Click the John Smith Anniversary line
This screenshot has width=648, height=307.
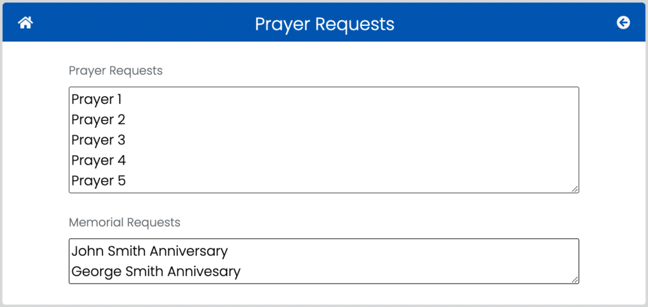(x=149, y=251)
